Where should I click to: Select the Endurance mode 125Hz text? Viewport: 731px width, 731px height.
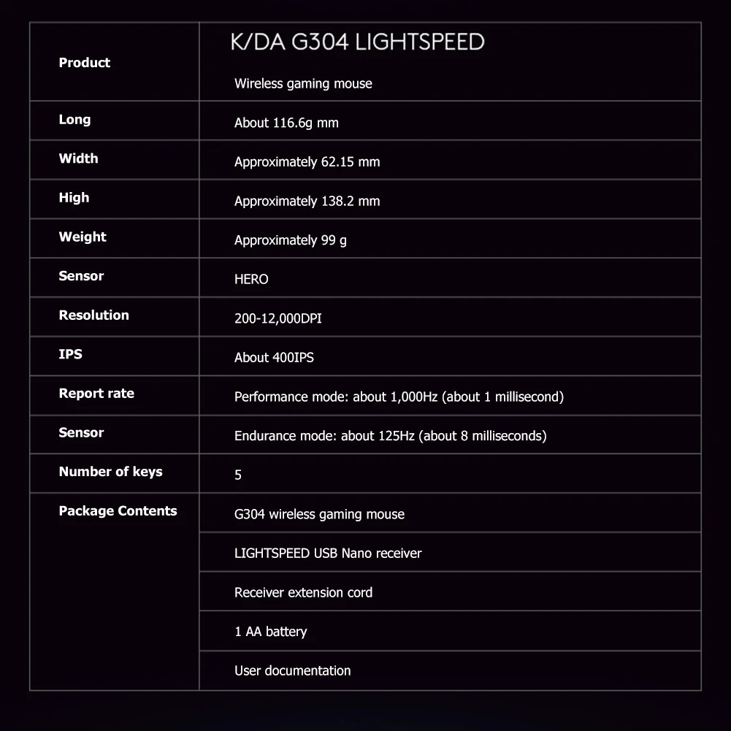pos(390,436)
